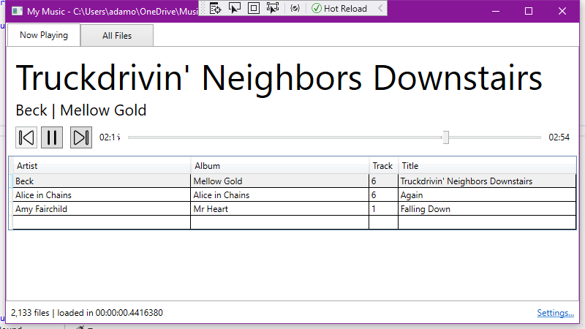Screen dimensions: 585x329
Task: Open Live Visual Tree from debug toolbar
Action: click(215, 8)
